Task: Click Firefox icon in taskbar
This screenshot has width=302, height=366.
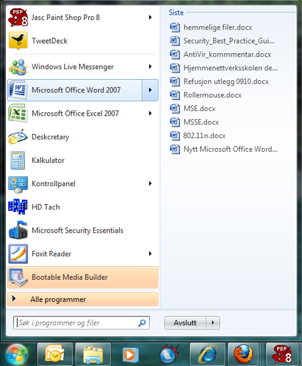Action: pos(243,354)
